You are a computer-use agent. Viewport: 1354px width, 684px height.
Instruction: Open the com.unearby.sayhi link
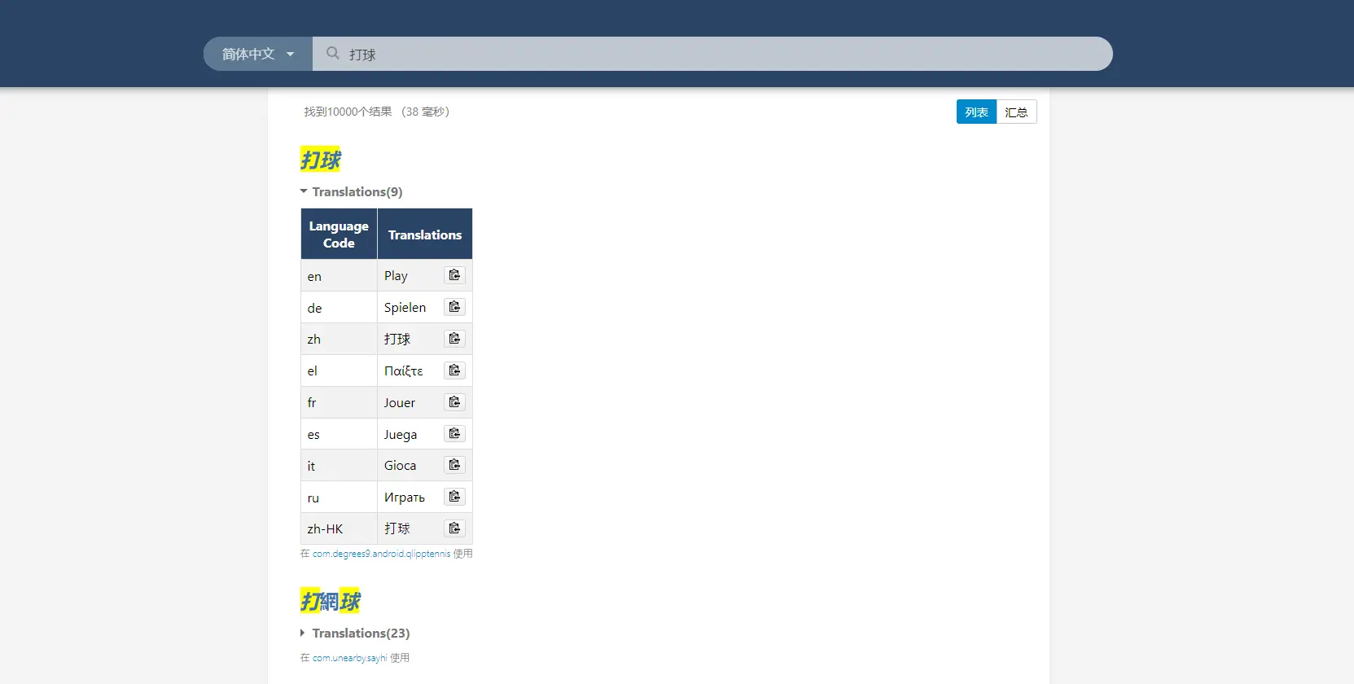pyautogui.click(x=349, y=658)
